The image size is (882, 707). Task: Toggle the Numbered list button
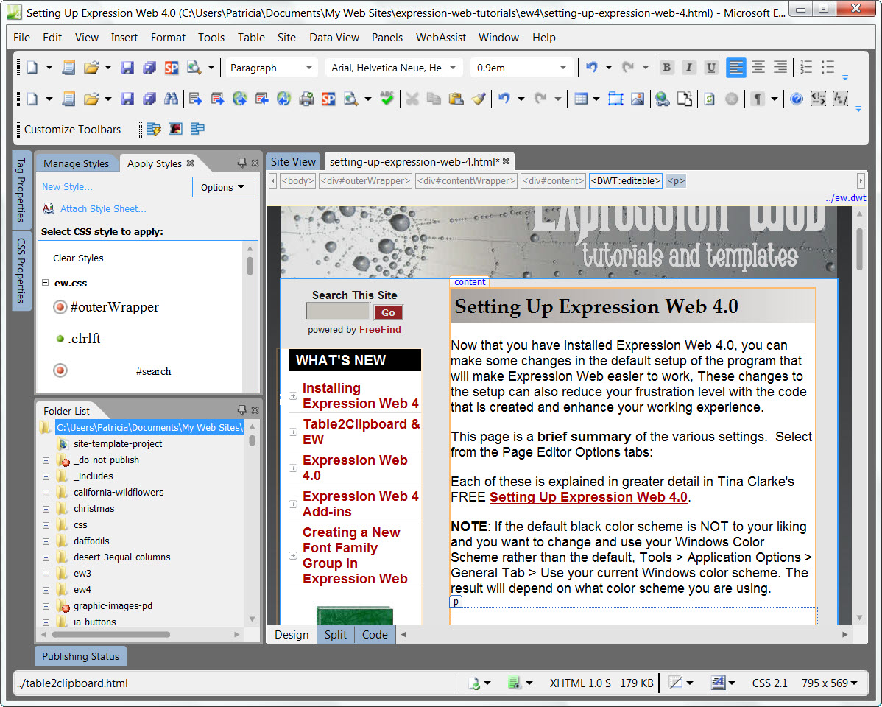[806, 68]
